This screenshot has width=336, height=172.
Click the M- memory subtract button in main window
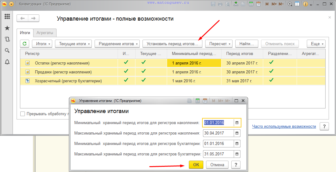pyautogui.click(x=281, y=4)
